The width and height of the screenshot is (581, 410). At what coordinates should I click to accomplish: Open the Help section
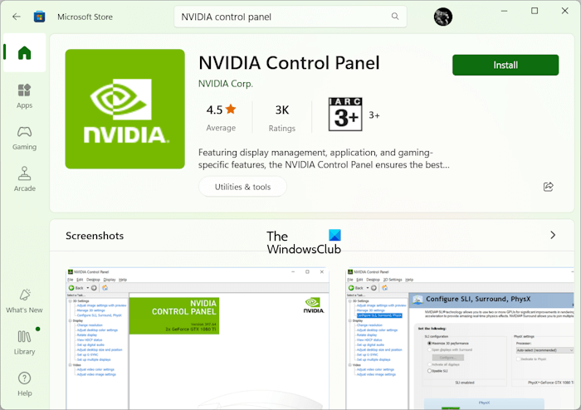tap(24, 384)
